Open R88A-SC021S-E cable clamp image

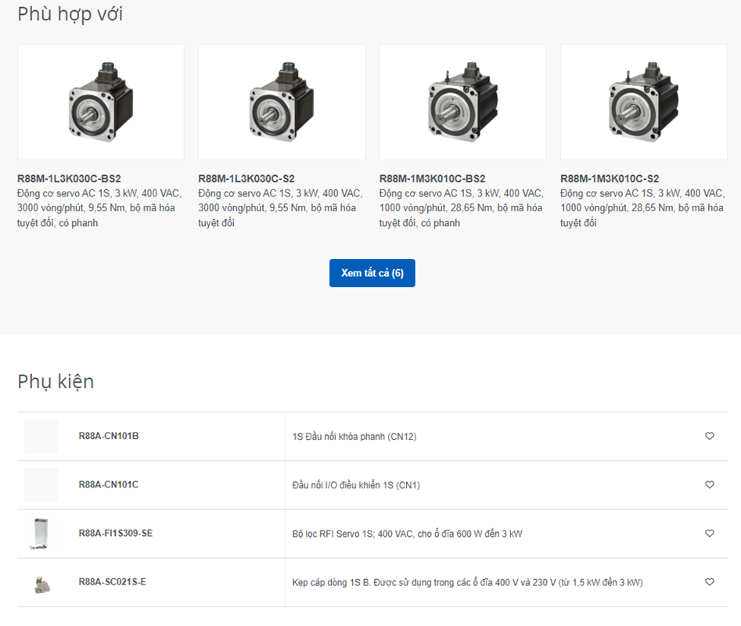point(42,584)
